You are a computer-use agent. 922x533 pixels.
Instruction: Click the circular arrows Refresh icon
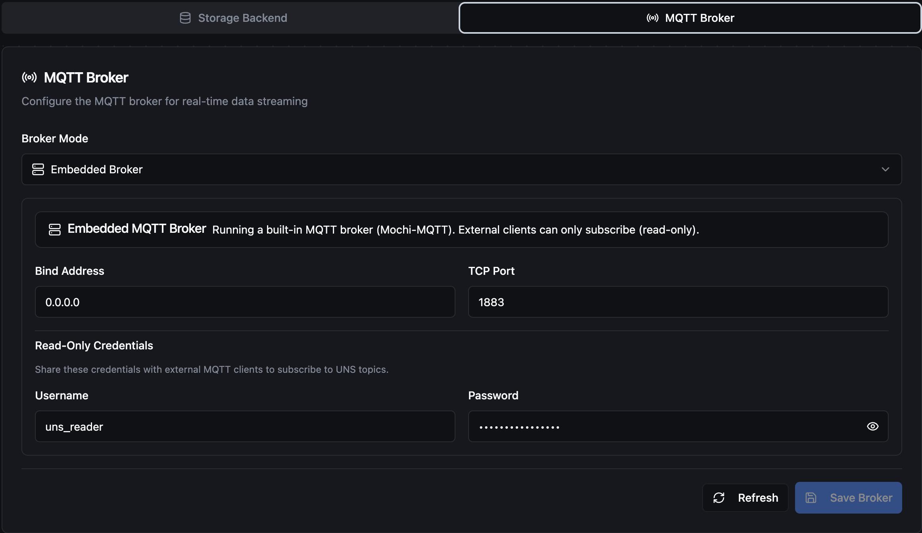click(719, 498)
